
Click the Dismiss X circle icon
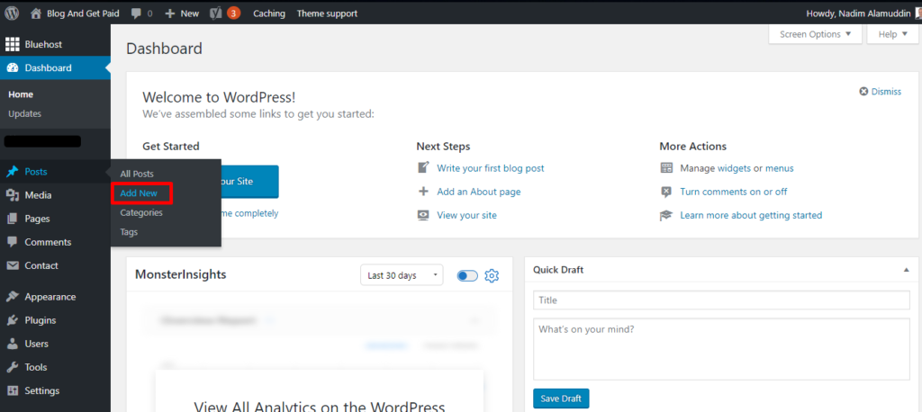[x=863, y=92]
